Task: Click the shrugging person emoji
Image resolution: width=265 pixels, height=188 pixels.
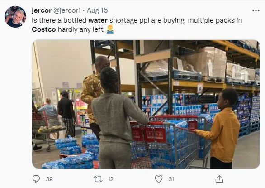Action: tap(110, 29)
